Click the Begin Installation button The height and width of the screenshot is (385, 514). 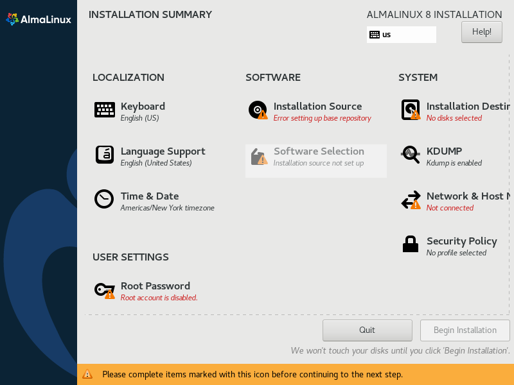pyautogui.click(x=465, y=330)
